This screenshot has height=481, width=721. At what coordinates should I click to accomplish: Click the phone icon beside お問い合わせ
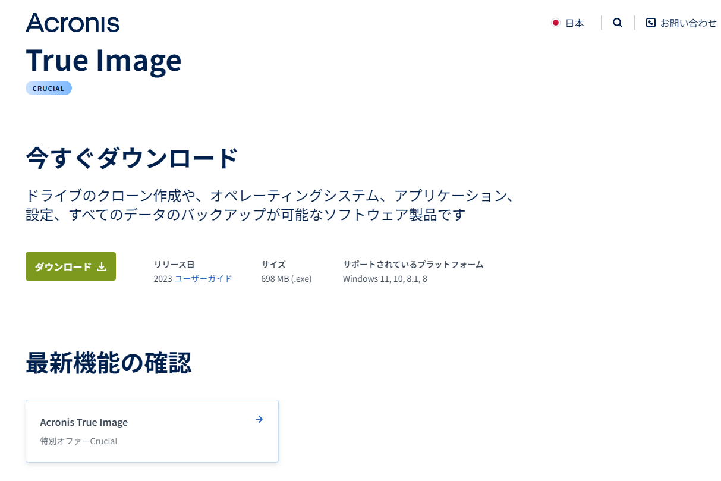tap(651, 23)
